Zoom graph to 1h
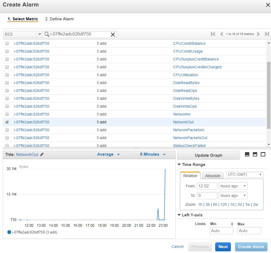 pyautogui.click(x=200, y=204)
